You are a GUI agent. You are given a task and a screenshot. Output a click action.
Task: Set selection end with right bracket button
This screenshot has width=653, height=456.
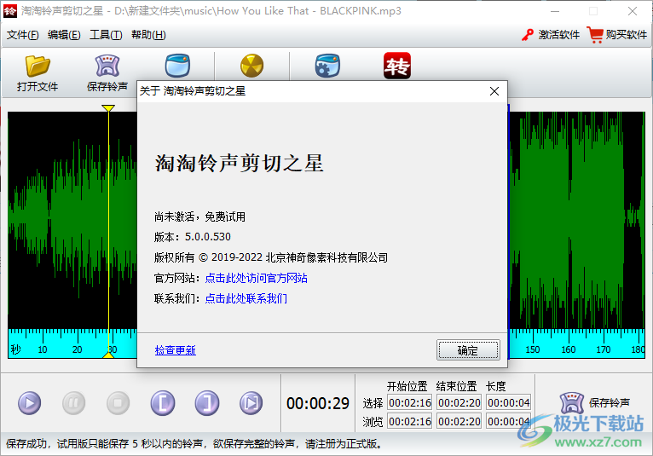(x=207, y=403)
